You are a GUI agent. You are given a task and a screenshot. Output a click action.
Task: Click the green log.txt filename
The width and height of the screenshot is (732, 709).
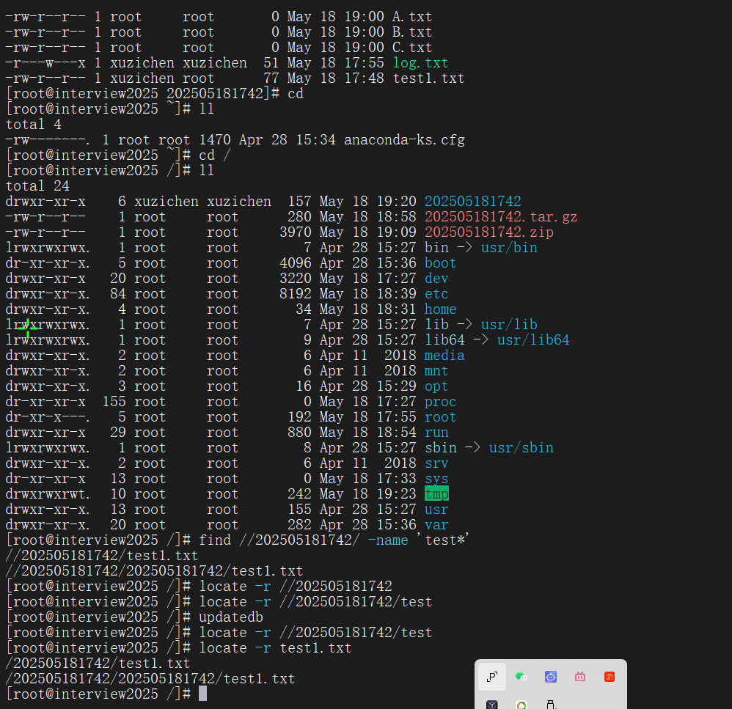pos(420,63)
